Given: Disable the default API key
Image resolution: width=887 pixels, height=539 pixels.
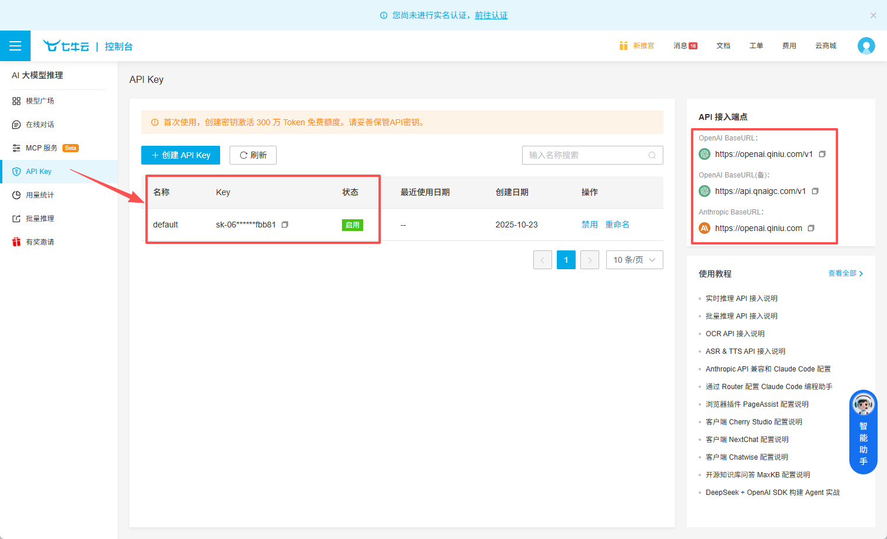Looking at the screenshot, I should coord(589,225).
